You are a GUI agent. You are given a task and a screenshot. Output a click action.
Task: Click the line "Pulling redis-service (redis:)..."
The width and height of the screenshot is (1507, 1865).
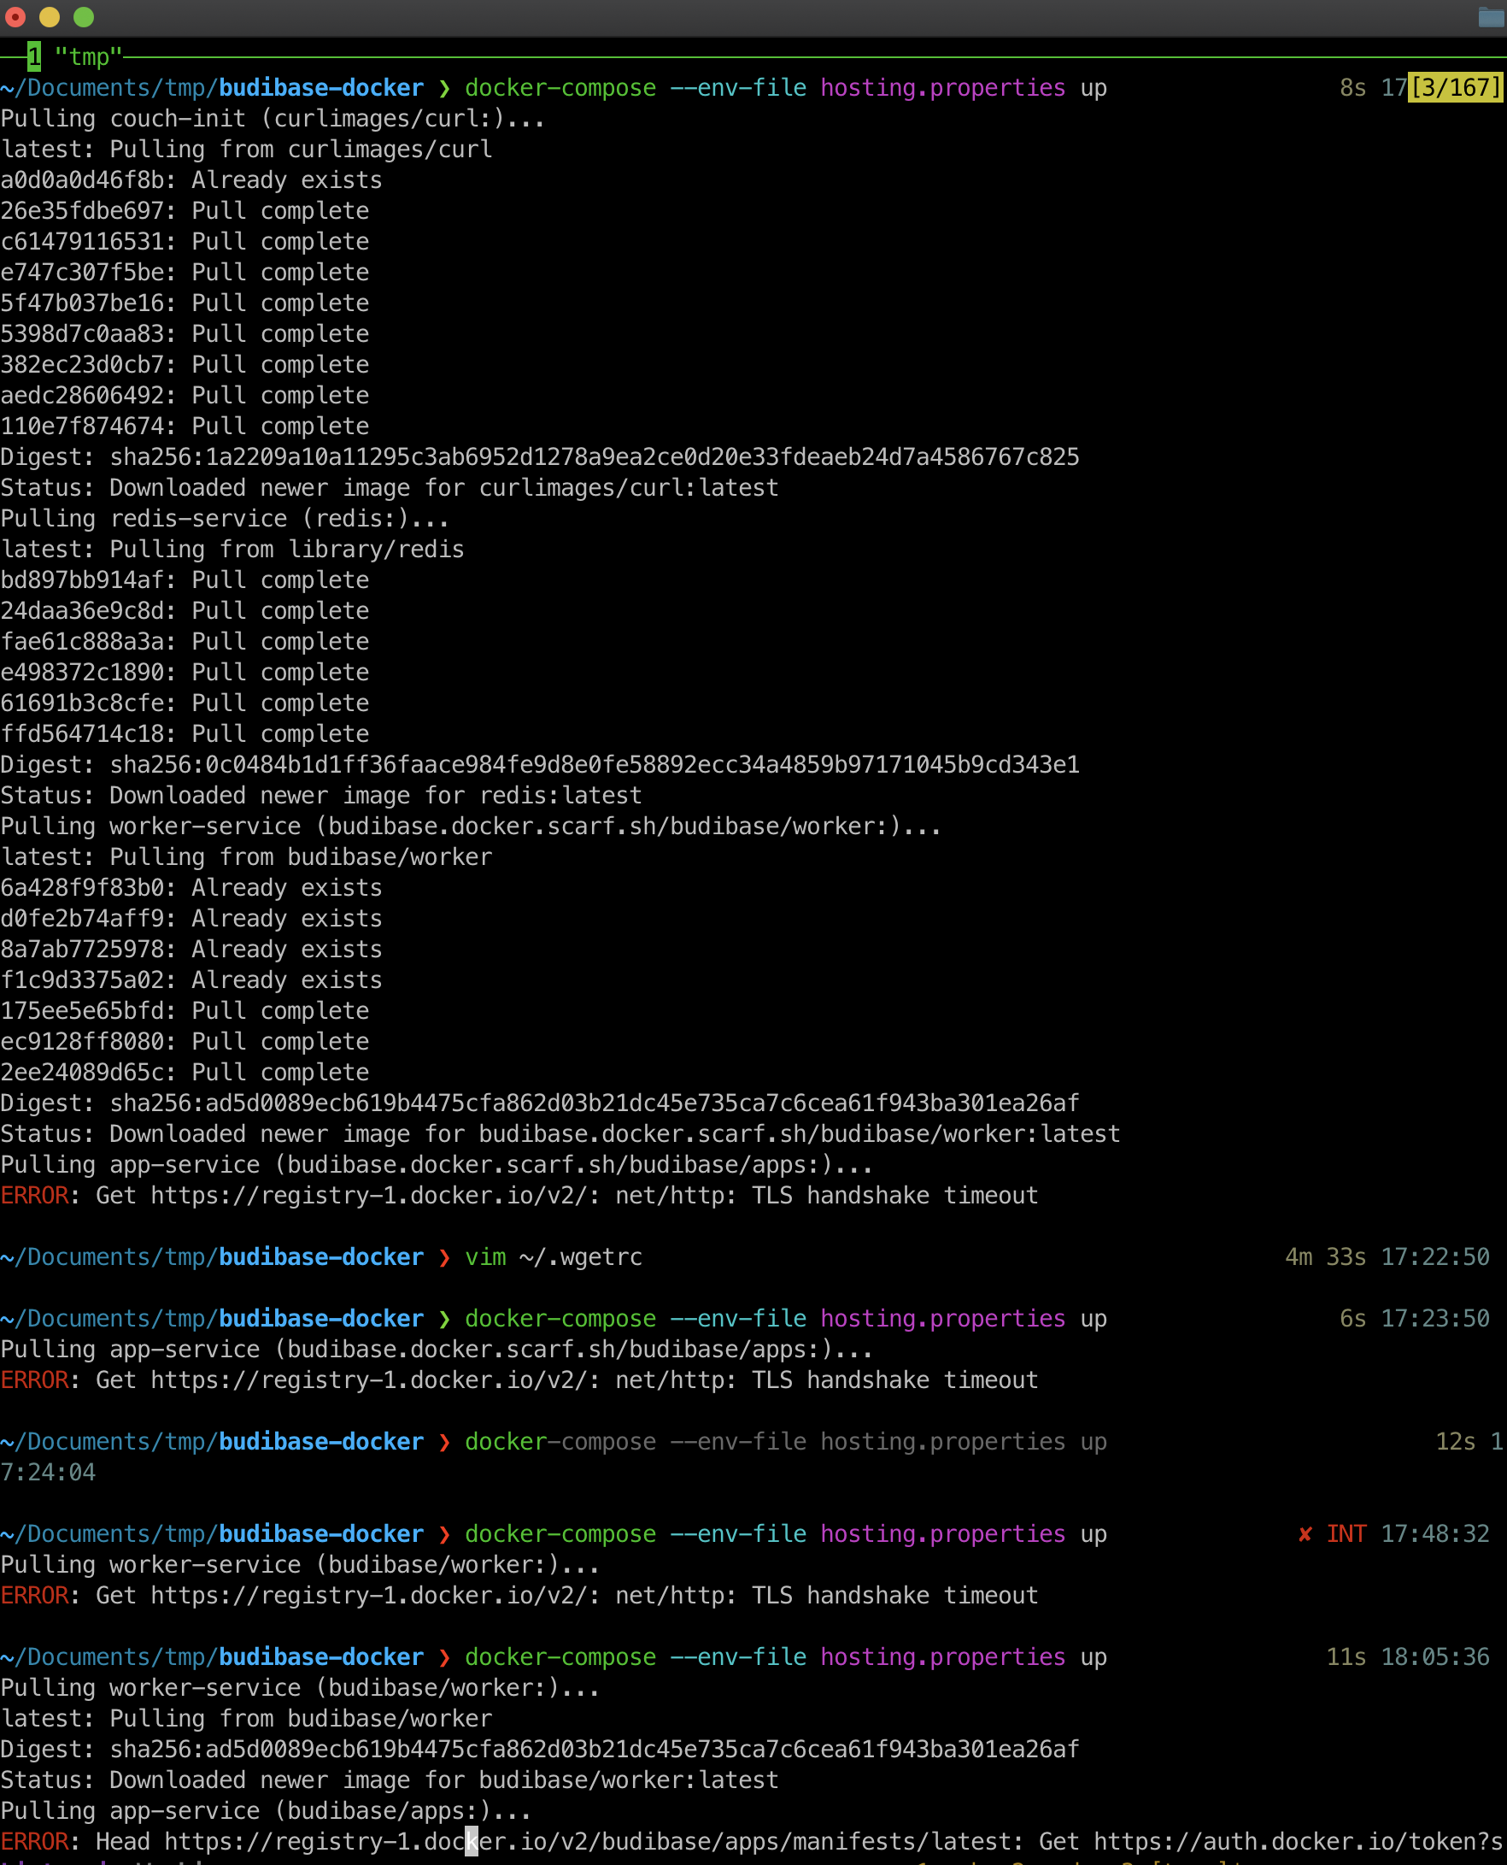coord(225,519)
